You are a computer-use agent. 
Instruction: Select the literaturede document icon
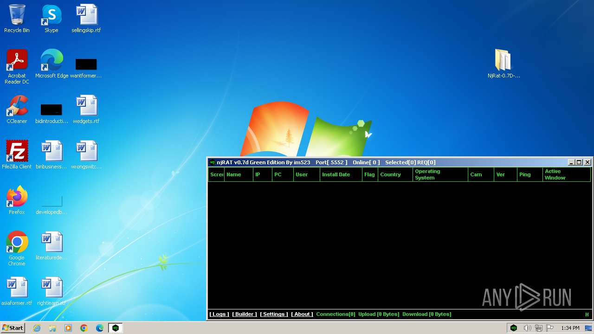(52, 246)
